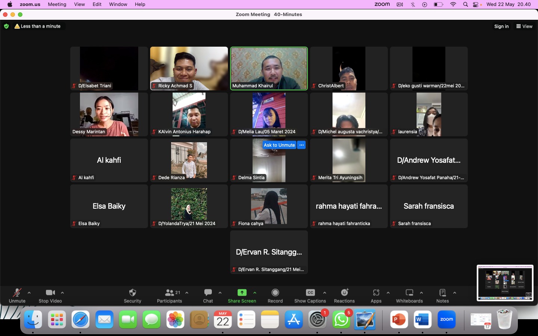
Task: Open PowerPoint from the Dock
Action: [399, 320]
